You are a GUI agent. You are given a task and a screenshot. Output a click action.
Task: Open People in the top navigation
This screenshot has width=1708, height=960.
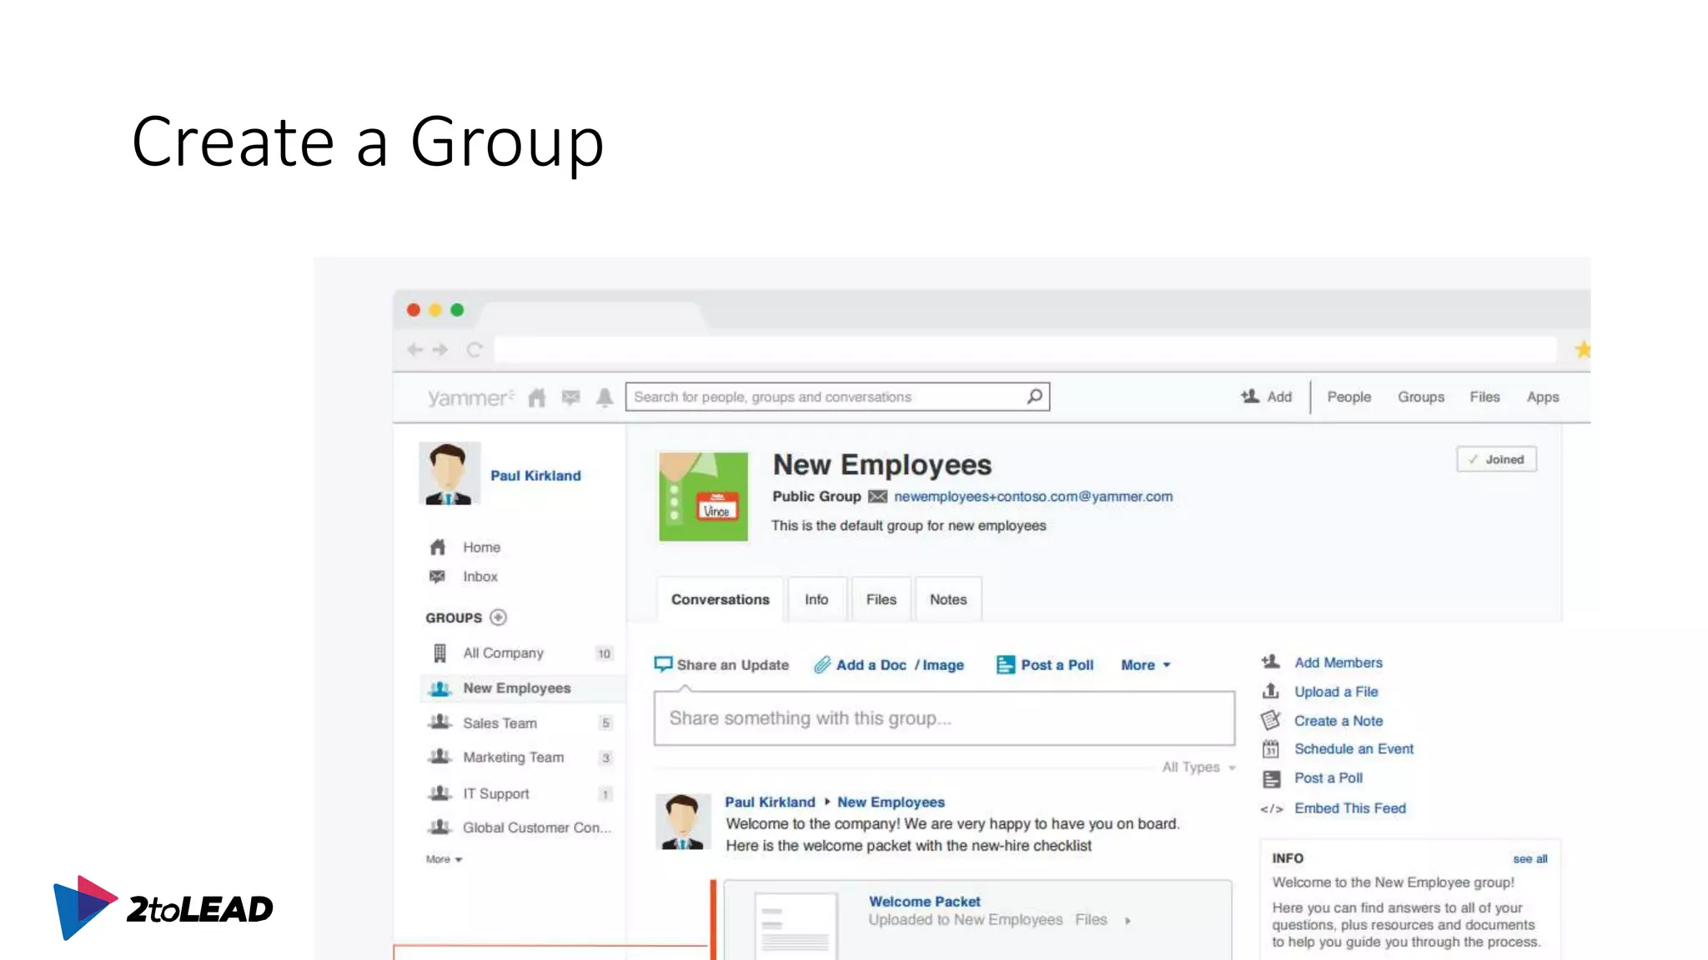(1349, 397)
